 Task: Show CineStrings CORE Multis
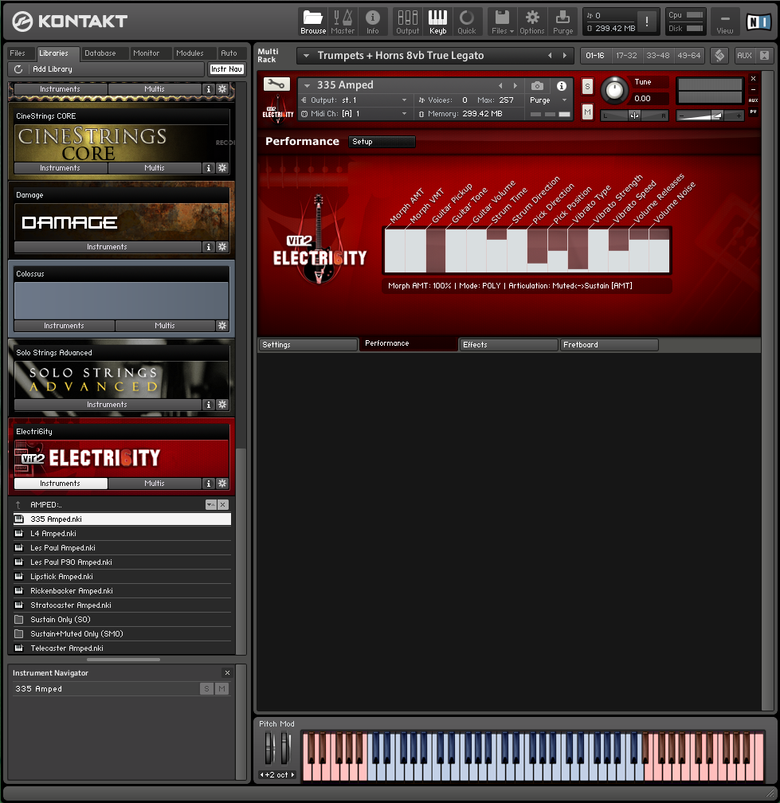coord(154,168)
